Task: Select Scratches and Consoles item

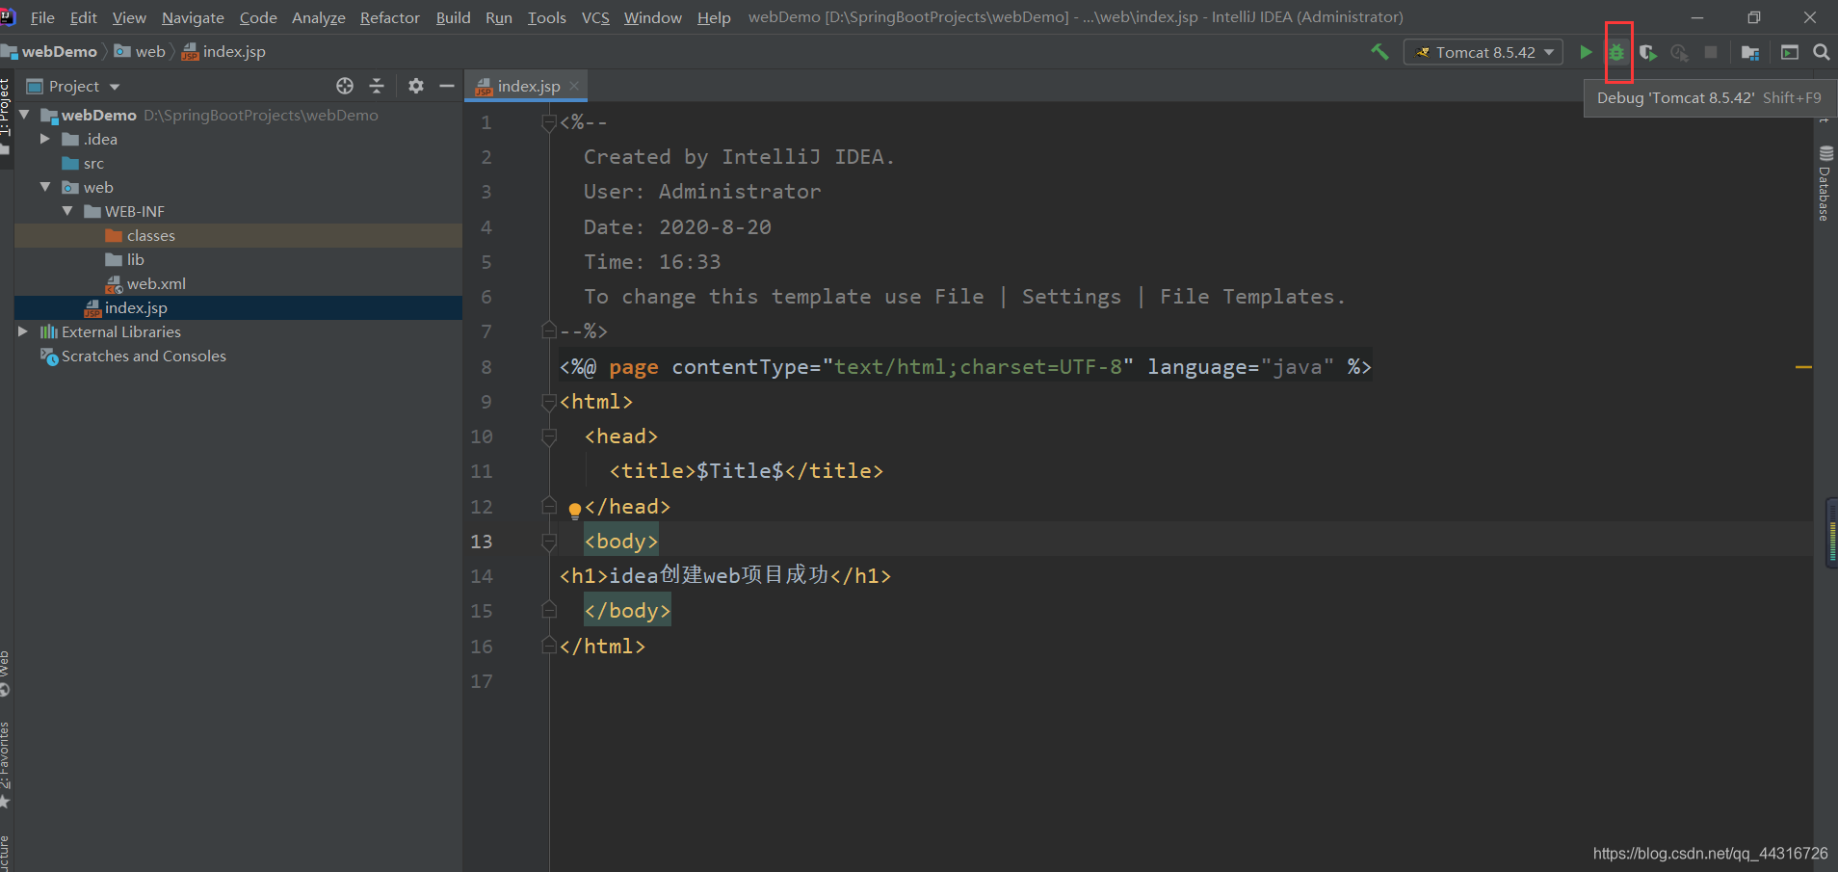Action: 144,356
